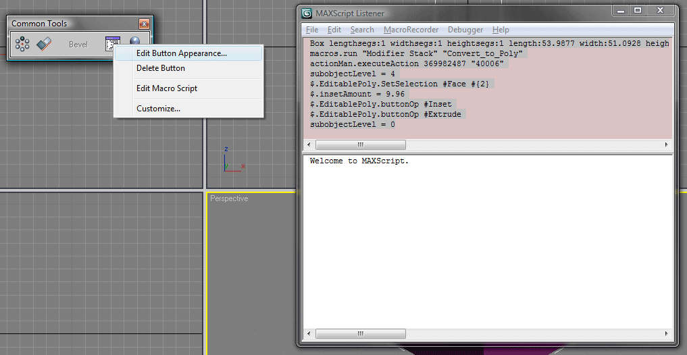Click the Perspective viewport label
The width and height of the screenshot is (687, 355).
(x=229, y=198)
